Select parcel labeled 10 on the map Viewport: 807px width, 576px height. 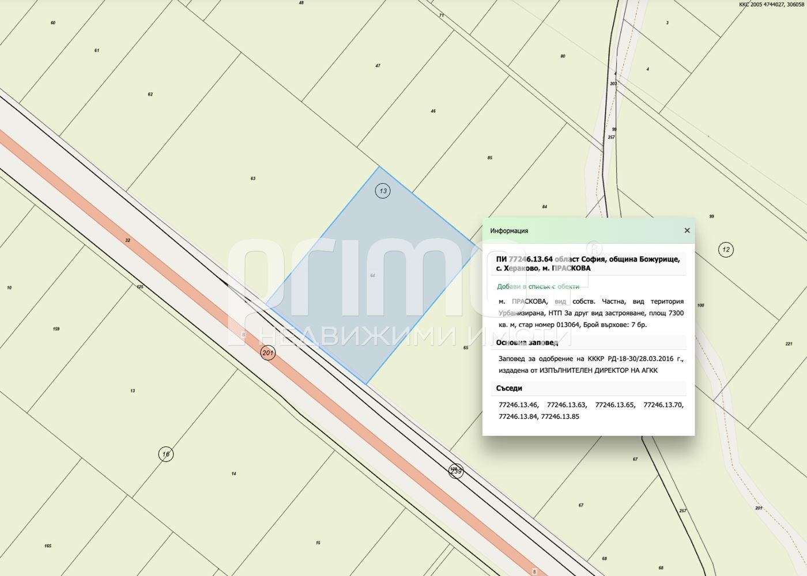(9, 287)
